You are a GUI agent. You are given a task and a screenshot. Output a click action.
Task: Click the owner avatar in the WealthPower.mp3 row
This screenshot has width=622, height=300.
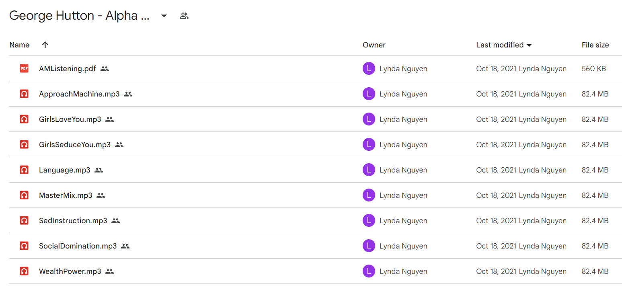[x=369, y=271]
